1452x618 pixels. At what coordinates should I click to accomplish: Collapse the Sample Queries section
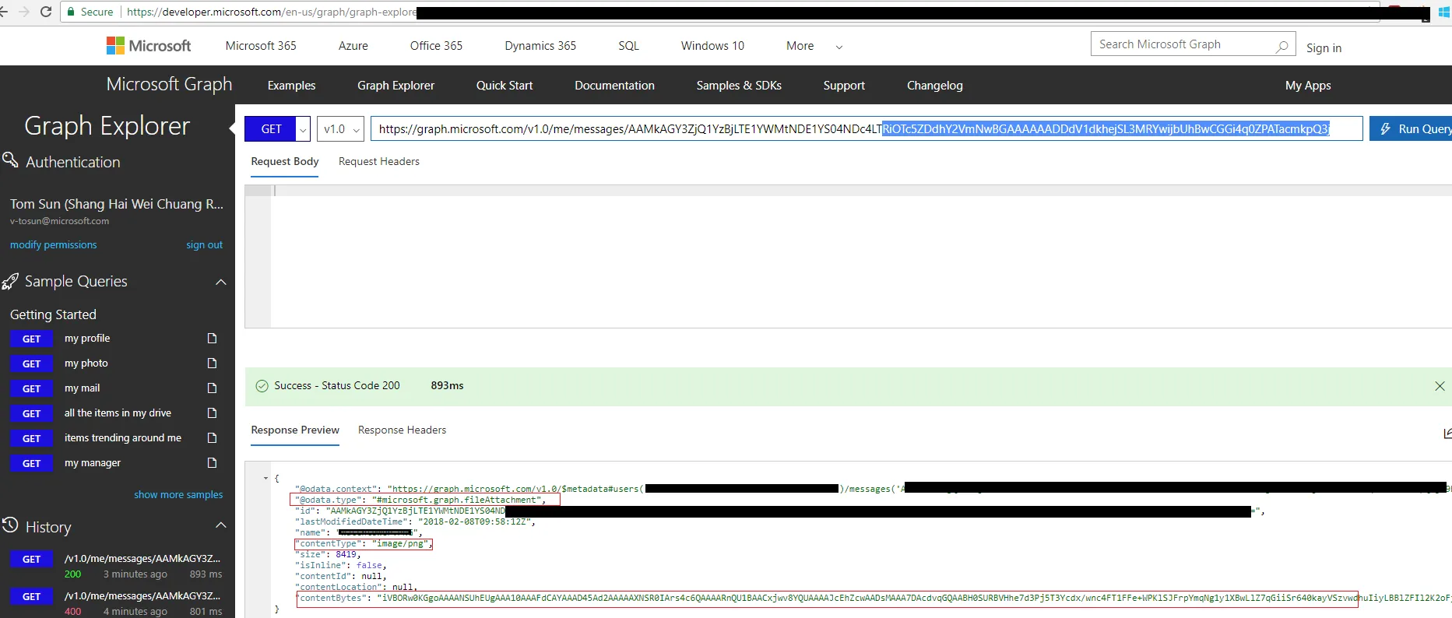coord(221,282)
